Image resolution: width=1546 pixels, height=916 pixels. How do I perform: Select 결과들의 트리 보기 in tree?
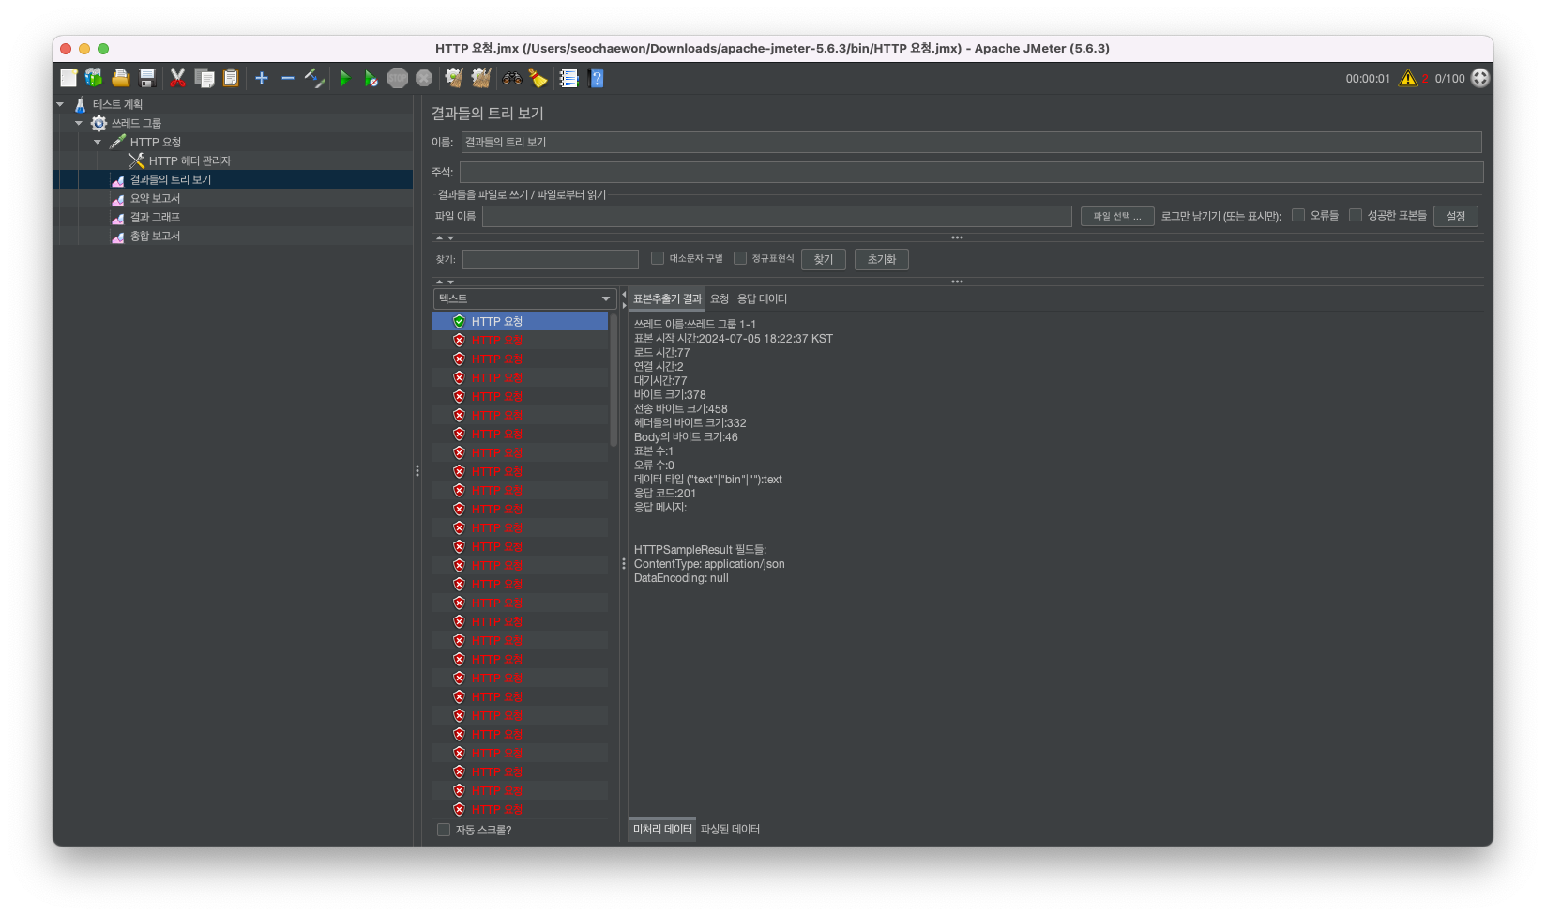coord(170,179)
